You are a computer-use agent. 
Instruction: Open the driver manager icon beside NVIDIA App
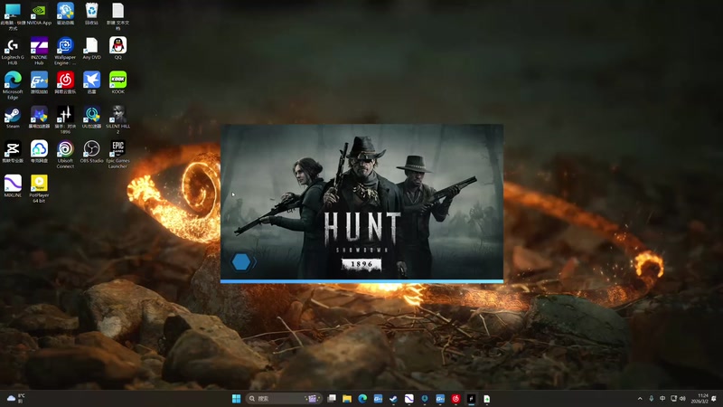(65, 14)
